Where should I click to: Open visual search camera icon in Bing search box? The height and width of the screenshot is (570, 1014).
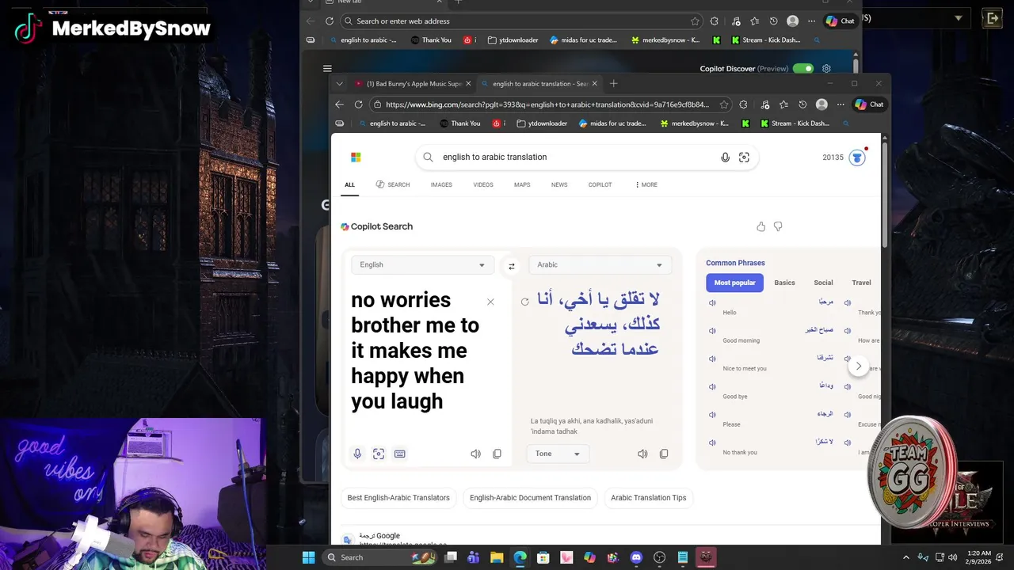pyautogui.click(x=744, y=158)
